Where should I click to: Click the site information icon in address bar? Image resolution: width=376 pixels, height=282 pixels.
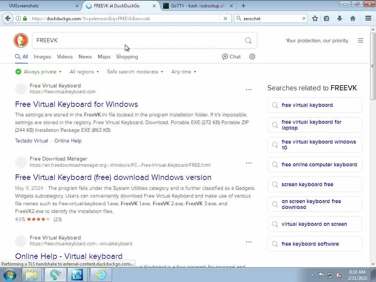point(18,18)
